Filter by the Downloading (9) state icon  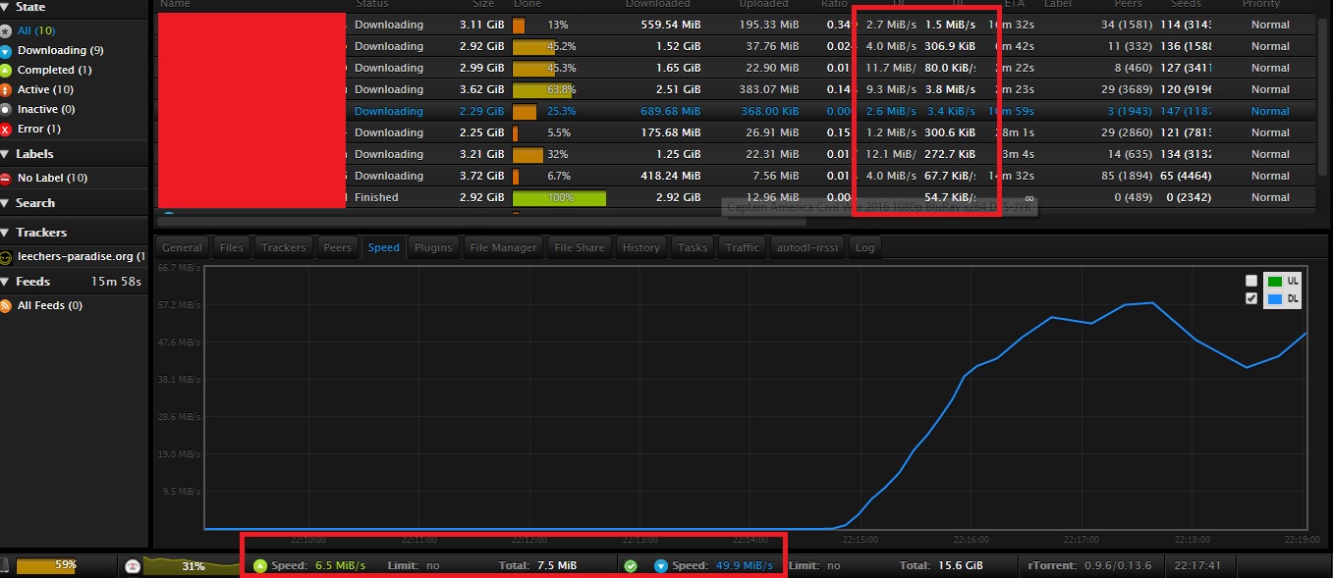tap(6, 50)
